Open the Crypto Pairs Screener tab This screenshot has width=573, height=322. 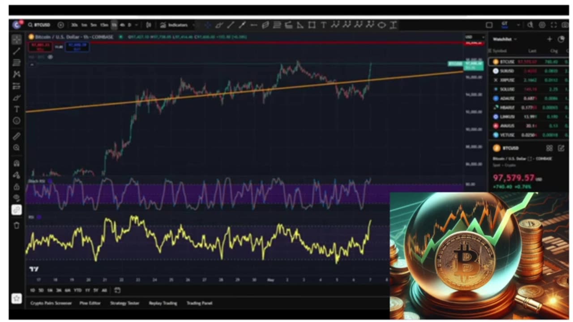click(51, 303)
